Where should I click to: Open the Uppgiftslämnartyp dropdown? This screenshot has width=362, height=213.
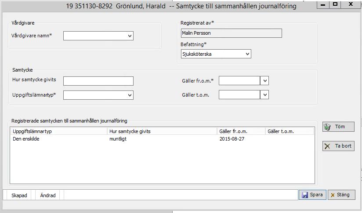coord(130,95)
